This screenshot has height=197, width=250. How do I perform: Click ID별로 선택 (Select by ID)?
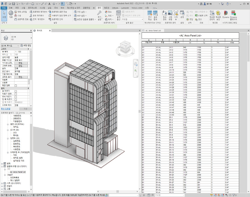(x=201, y=16)
